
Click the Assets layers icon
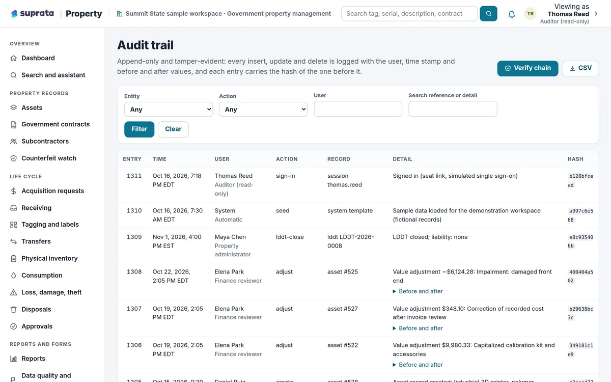(14, 107)
